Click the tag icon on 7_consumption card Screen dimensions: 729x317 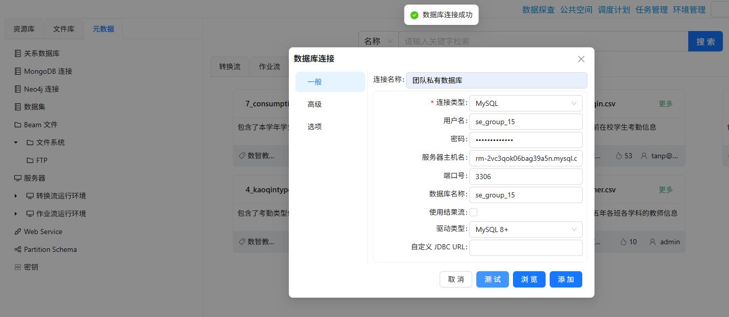(242, 156)
